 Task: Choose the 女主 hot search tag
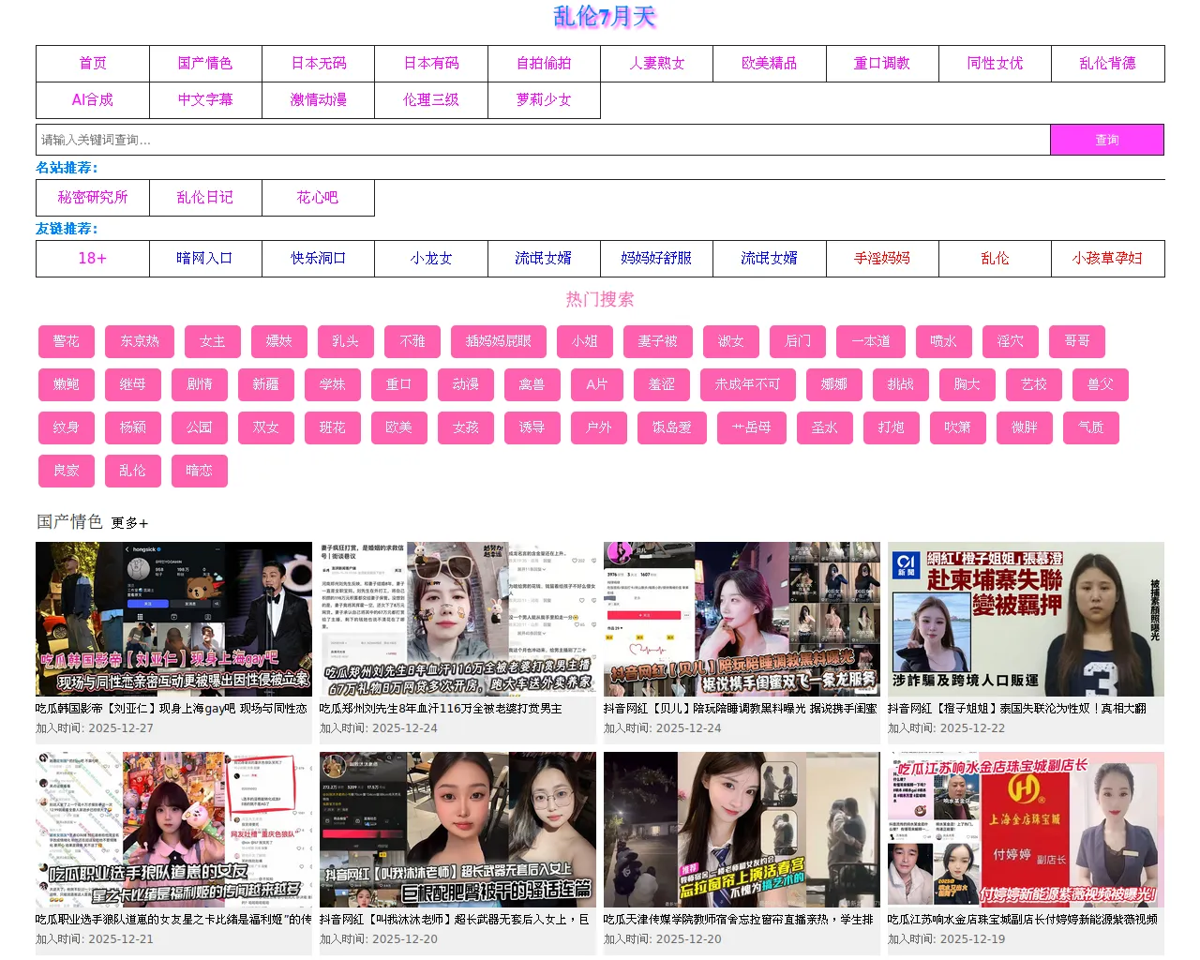pyautogui.click(x=213, y=341)
